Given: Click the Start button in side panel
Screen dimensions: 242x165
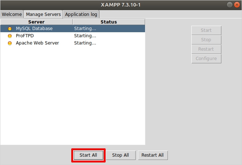Looking at the screenshot, I should point(206,30).
